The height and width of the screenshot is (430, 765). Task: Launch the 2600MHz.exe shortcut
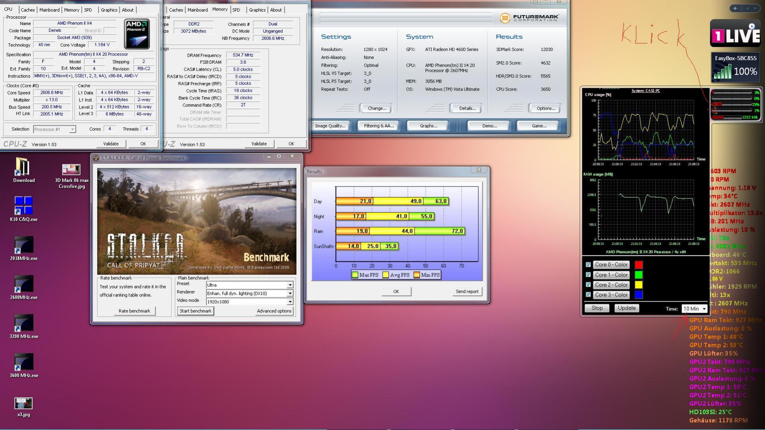(23, 284)
